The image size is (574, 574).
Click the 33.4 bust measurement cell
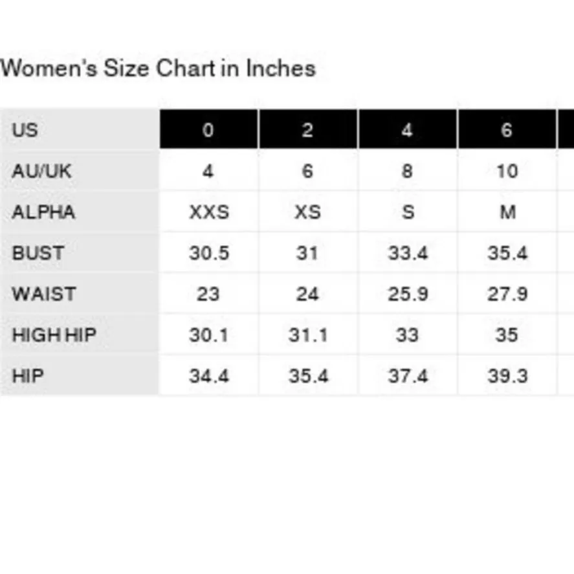click(407, 253)
